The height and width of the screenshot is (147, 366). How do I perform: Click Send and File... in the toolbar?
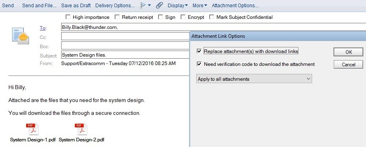click(x=39, y=6)
